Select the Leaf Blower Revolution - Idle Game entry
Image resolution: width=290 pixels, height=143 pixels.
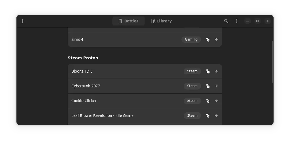pos(145,115)
